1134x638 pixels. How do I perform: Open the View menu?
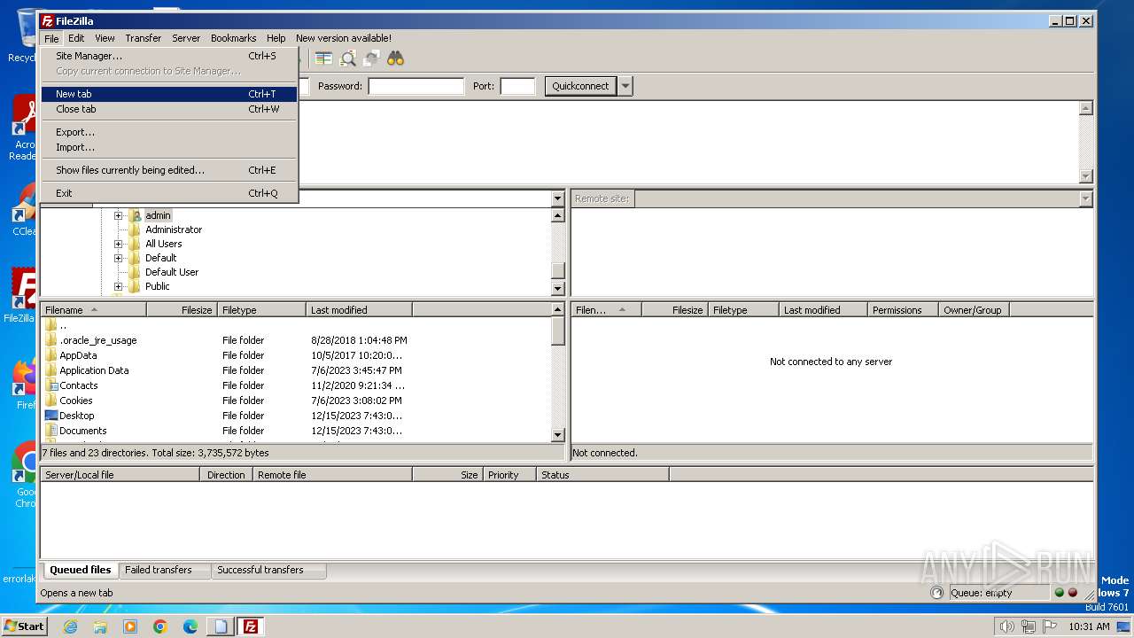point(105,38)
